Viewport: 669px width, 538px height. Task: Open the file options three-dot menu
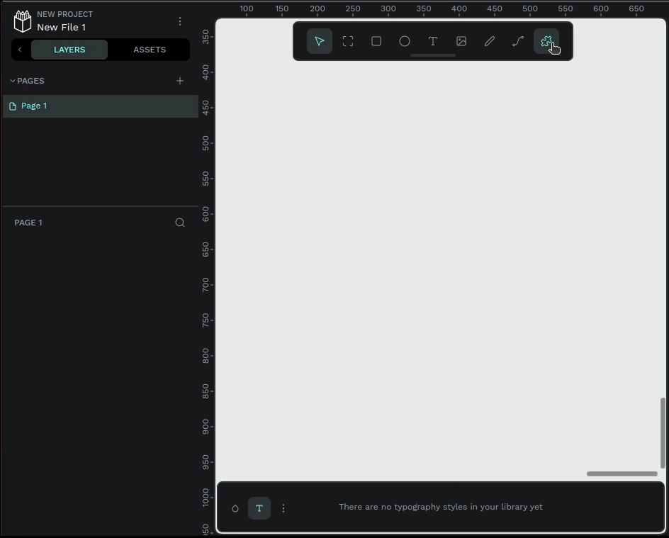tap(180, 21)
